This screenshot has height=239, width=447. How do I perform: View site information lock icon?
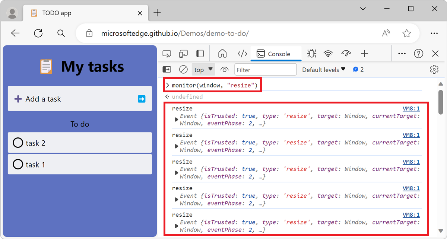click(89, 33)
